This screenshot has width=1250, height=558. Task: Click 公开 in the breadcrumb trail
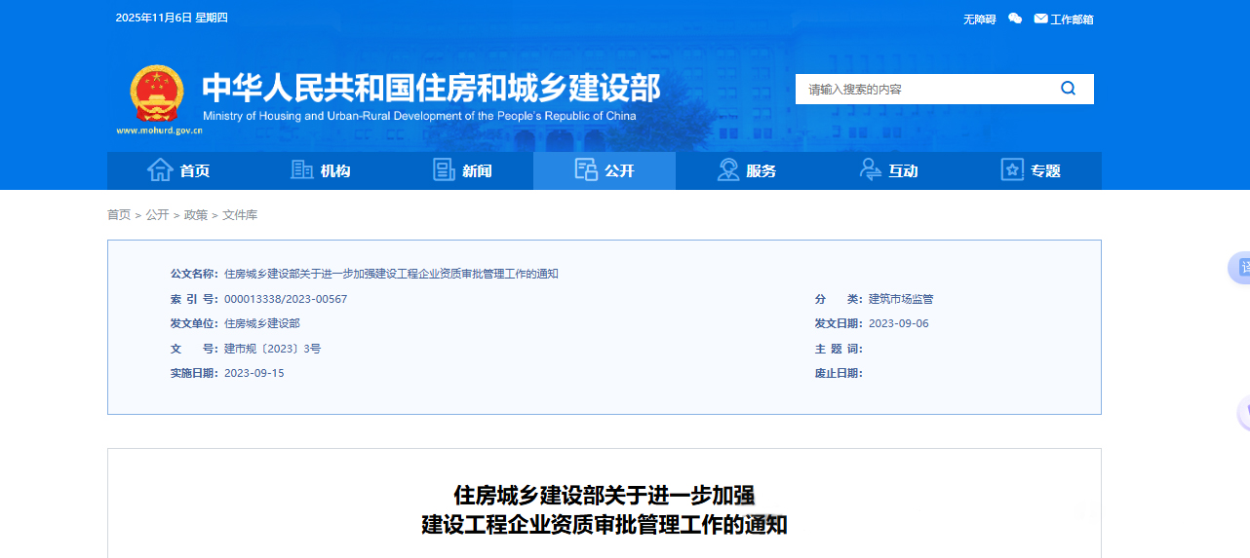157,215
